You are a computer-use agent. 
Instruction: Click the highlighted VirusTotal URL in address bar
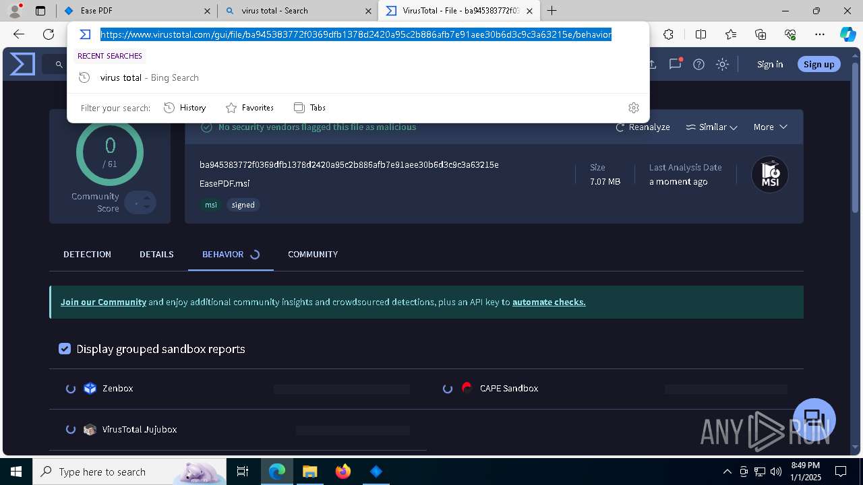(x=356, y=34)
